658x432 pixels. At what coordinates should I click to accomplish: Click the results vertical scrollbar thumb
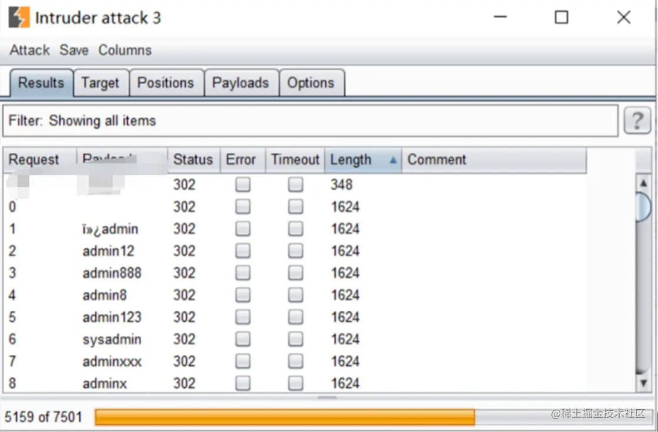tap(643, 206)
